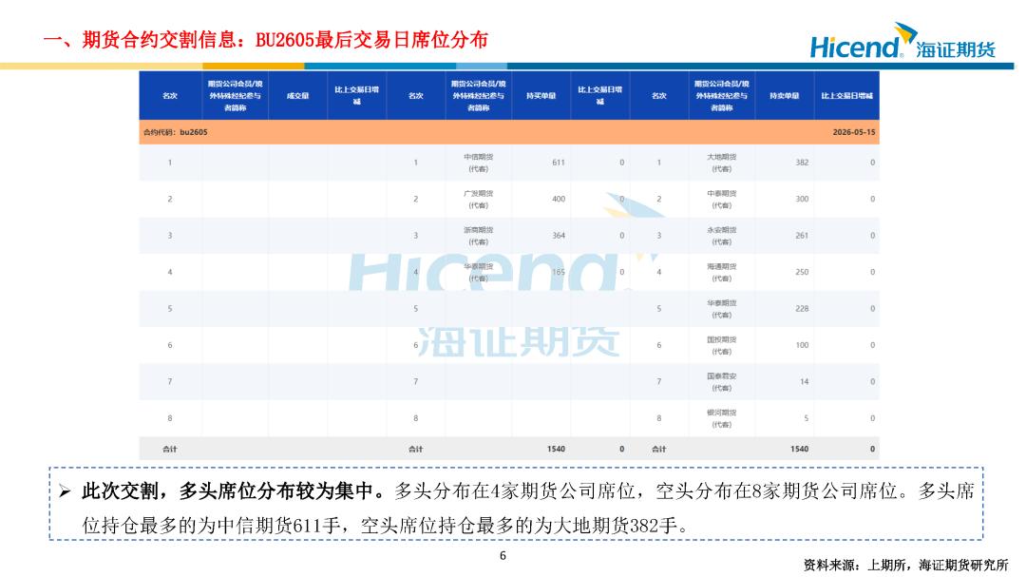
Task: Click the 中泰期货 (代客) cell
Action: pyautogui.click(x=722, y=200)
